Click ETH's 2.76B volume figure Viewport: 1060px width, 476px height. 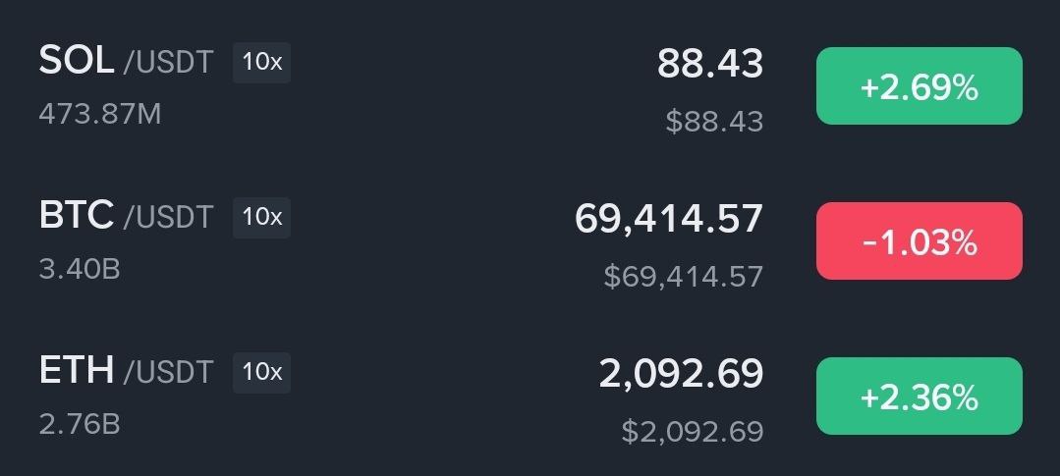tap(80, 424)
